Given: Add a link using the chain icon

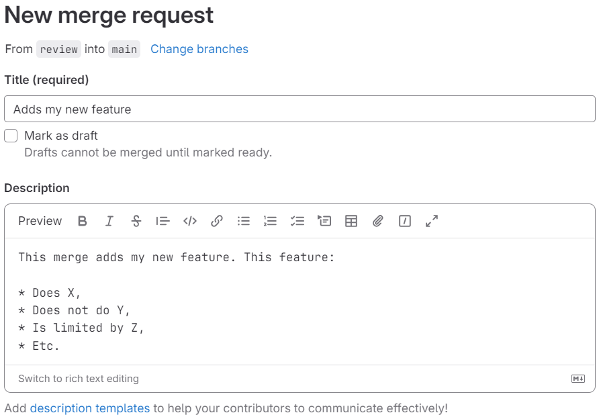Looking at the screenshot, I should click(216, 221).
